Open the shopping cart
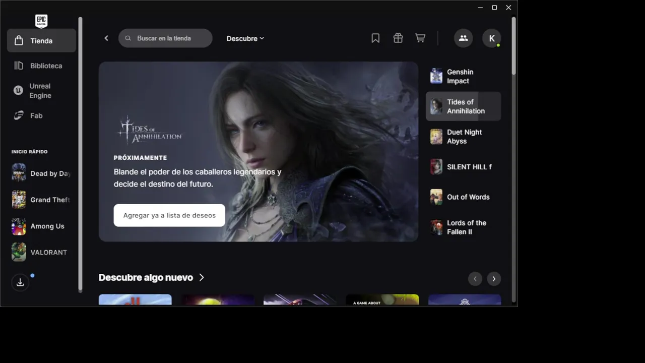The width and height of the screenshot is (645, 363). point(420,38)
